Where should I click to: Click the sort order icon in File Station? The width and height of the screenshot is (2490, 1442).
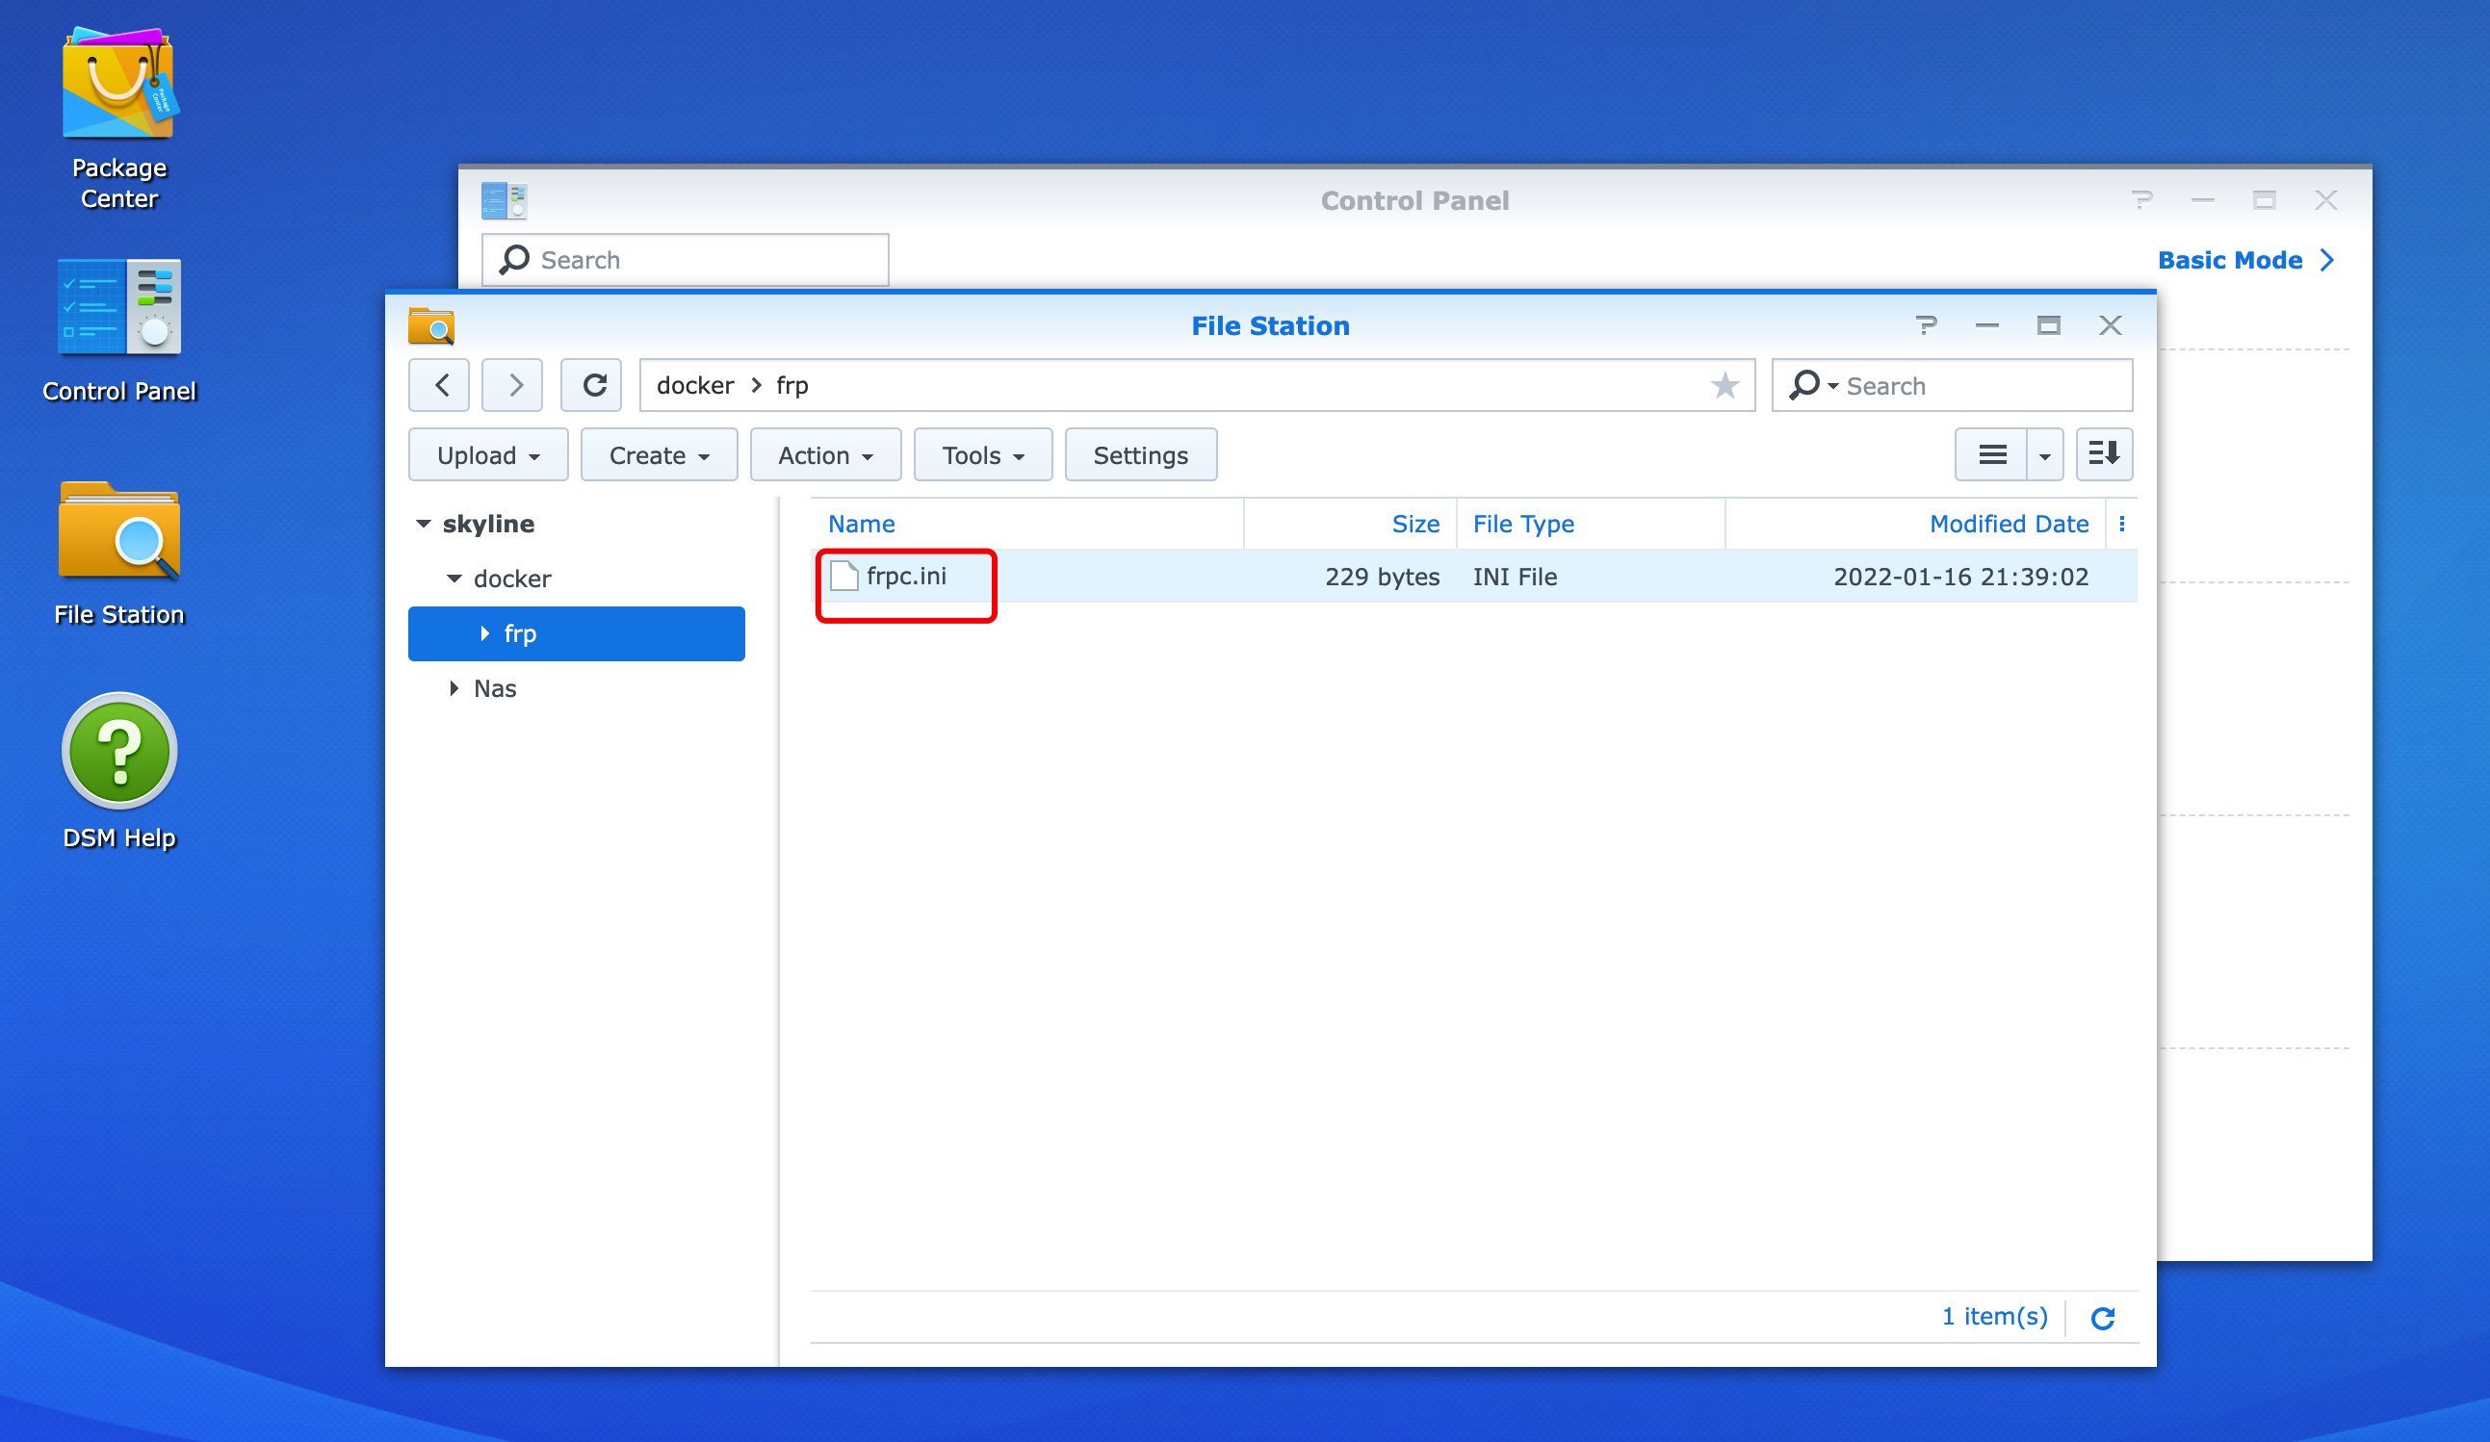coord(2103,454)
